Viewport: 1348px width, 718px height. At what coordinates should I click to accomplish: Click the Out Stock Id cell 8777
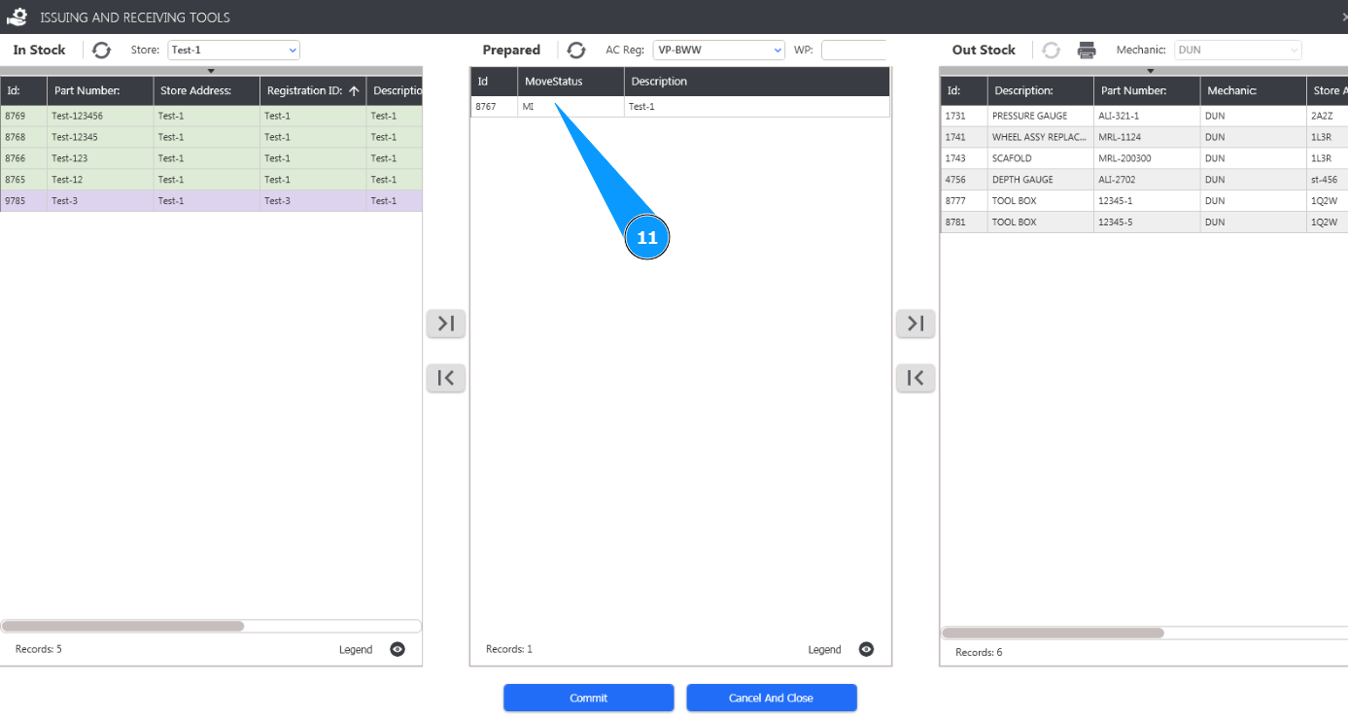(964, 201)
